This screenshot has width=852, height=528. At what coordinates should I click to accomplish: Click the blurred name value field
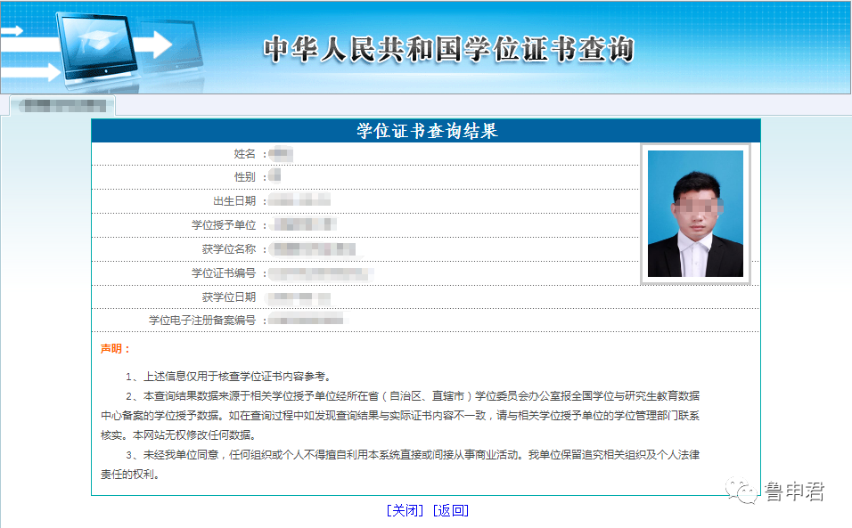[x=281, y=154]
